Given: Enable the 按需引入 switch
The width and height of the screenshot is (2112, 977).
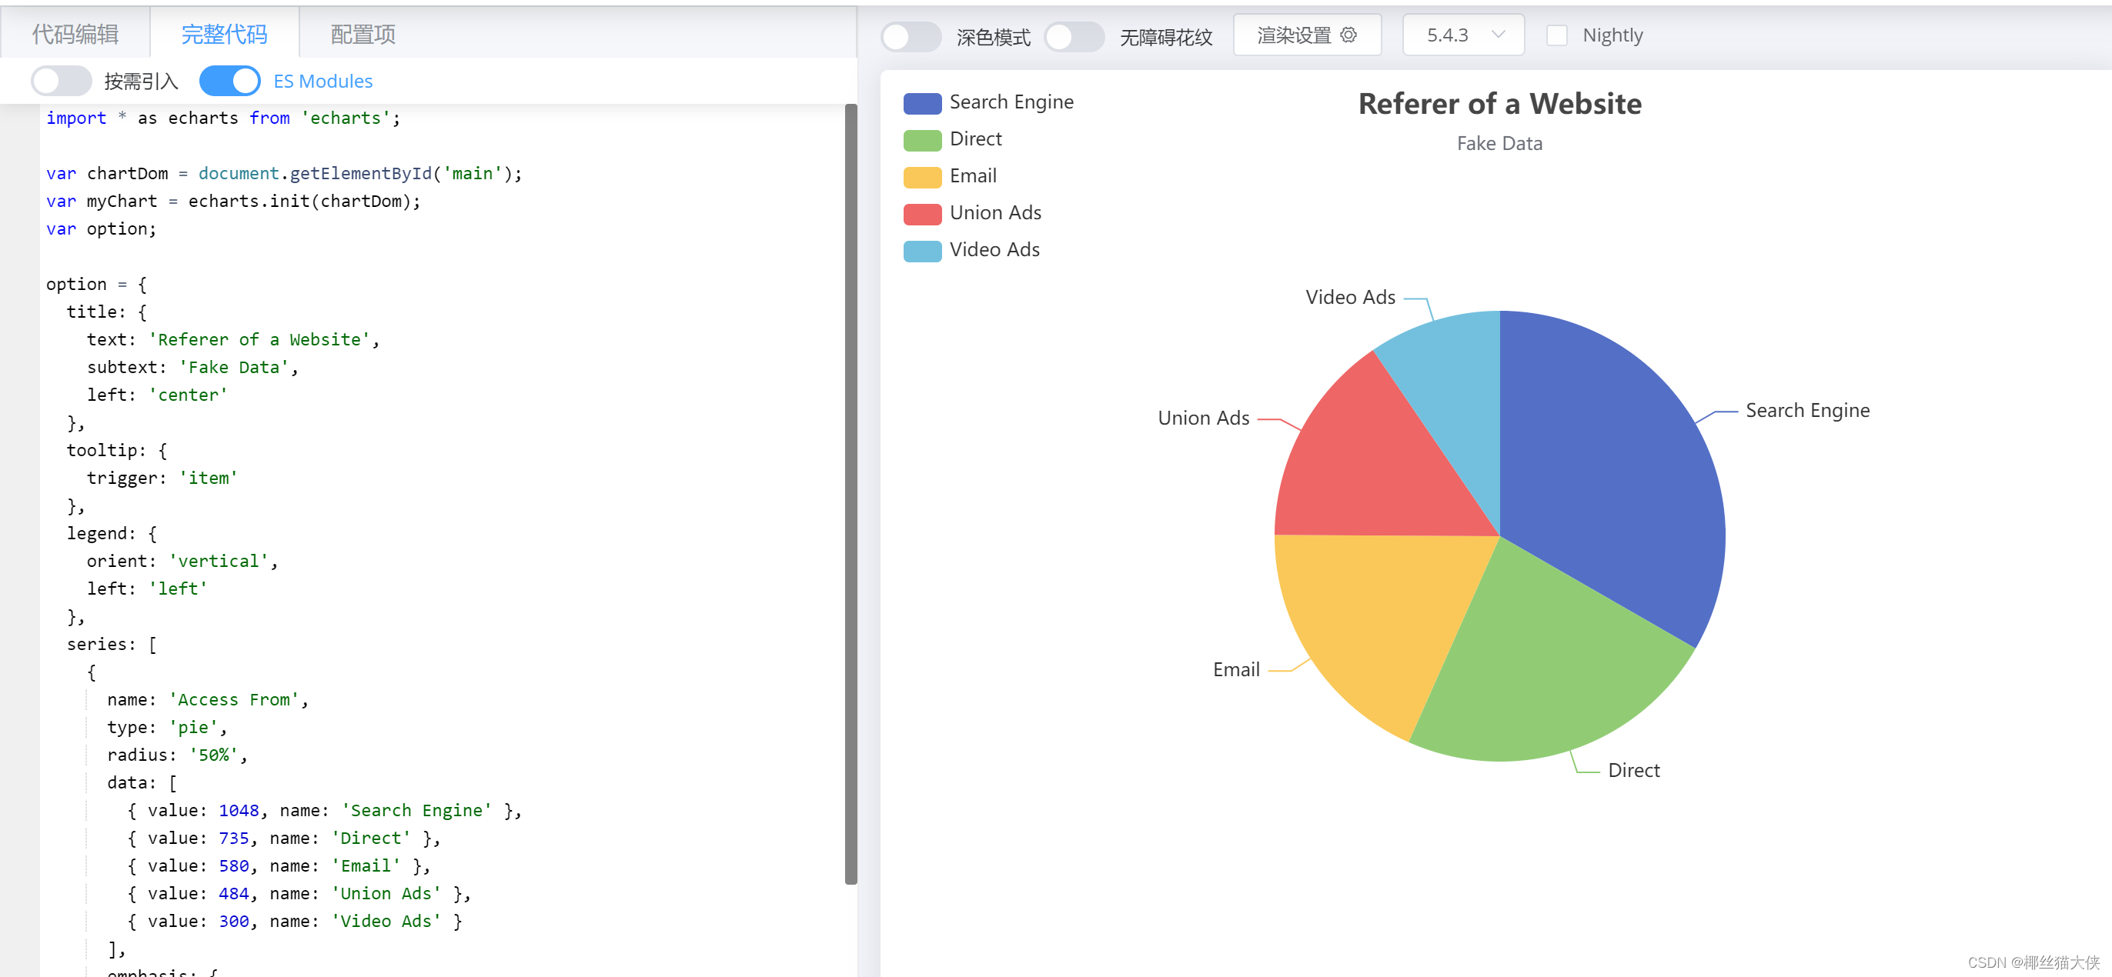Looking at the screenshot, I should (62, 80).
